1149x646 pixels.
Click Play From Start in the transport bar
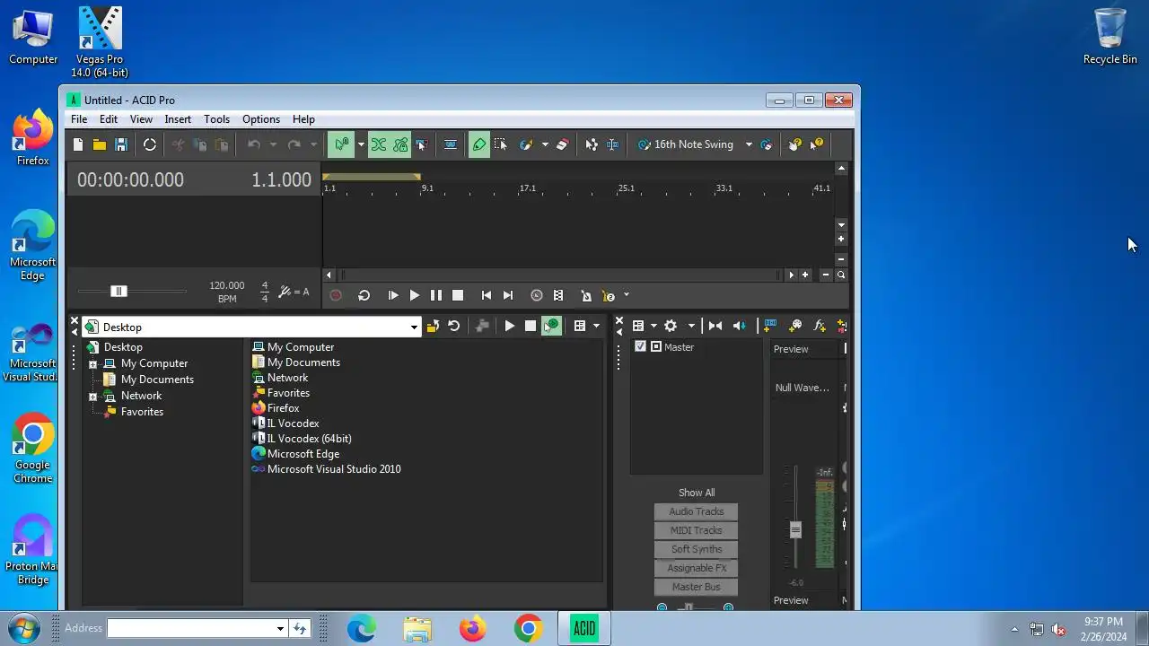pos(393,295)
